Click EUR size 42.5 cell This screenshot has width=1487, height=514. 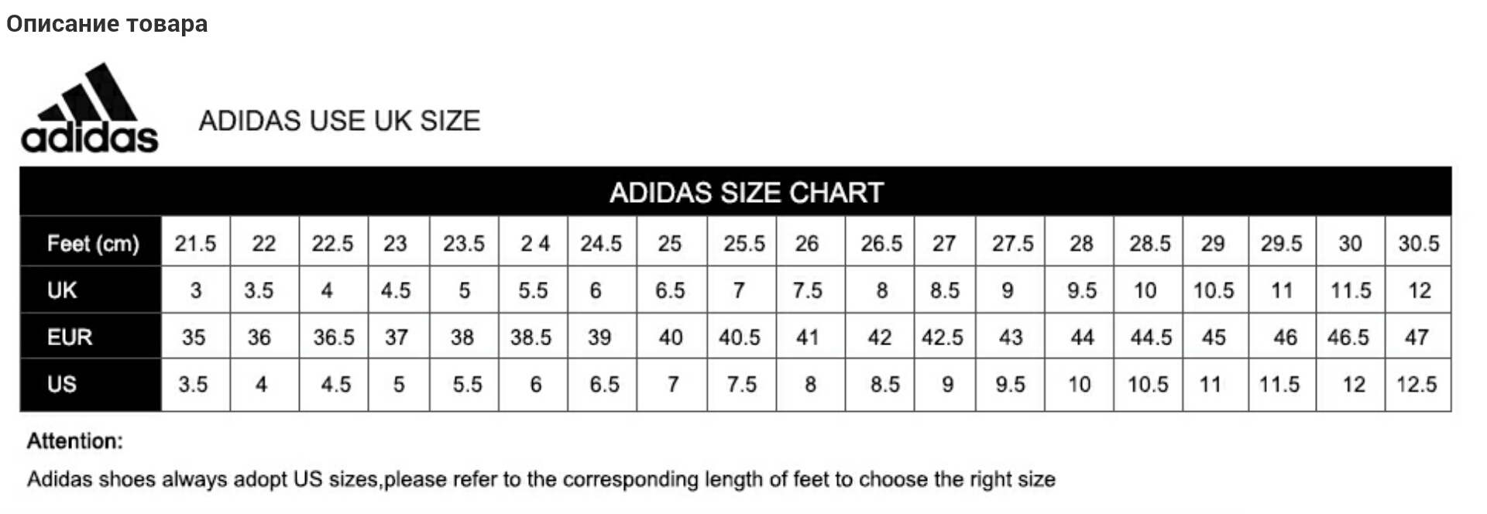coord(943,338)
